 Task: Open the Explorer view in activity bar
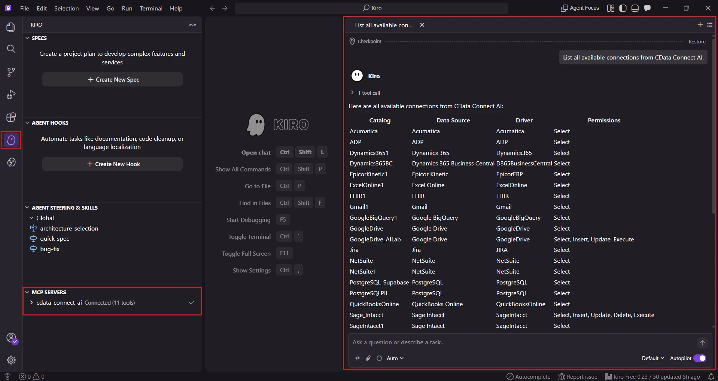click(11, 27)
